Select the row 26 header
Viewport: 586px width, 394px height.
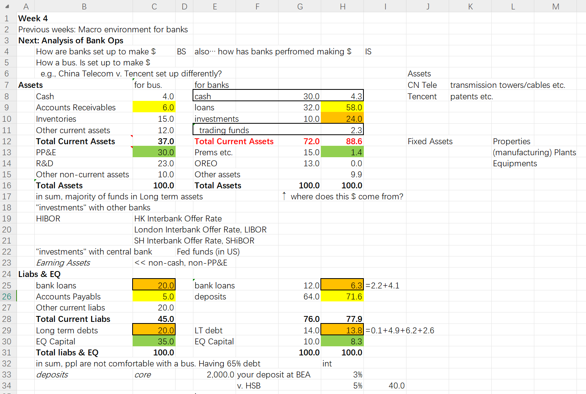[7, 297]
